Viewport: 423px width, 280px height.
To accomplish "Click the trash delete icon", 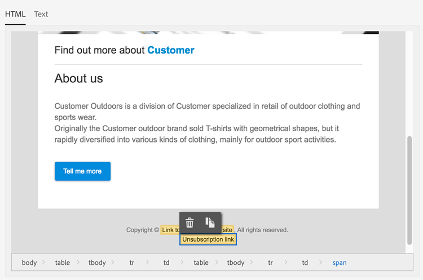I will pyautogui.click(x=190, y=223).
